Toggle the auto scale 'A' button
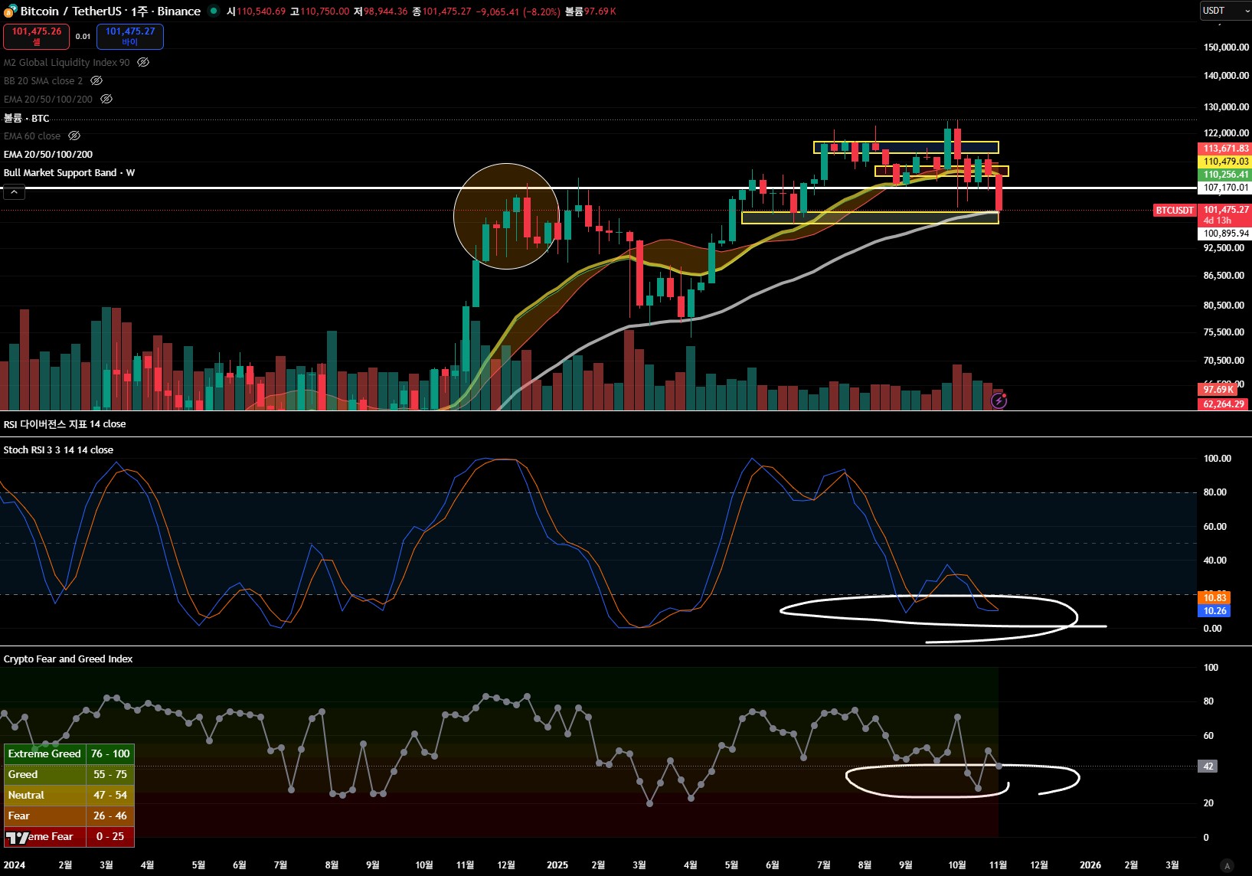 [1227, 866]
